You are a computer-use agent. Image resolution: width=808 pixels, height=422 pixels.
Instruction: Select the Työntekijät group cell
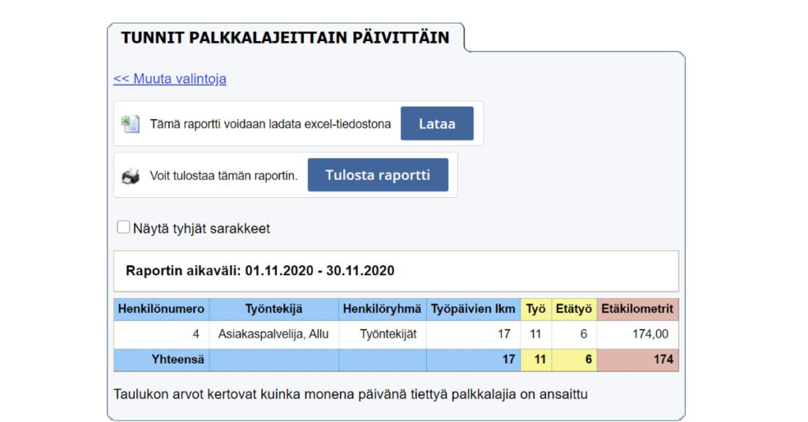[383, 334]
